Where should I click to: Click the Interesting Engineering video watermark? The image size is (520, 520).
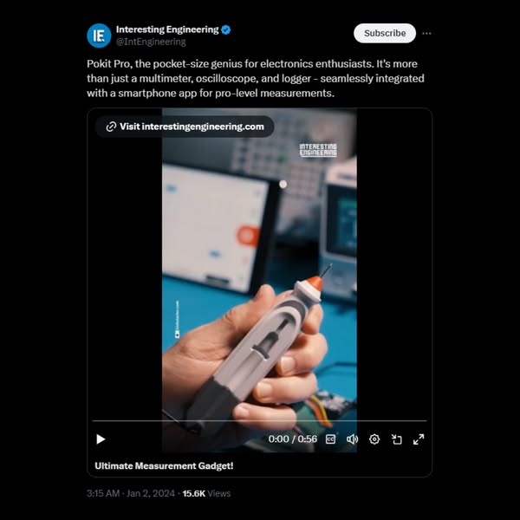pos(318,150)
